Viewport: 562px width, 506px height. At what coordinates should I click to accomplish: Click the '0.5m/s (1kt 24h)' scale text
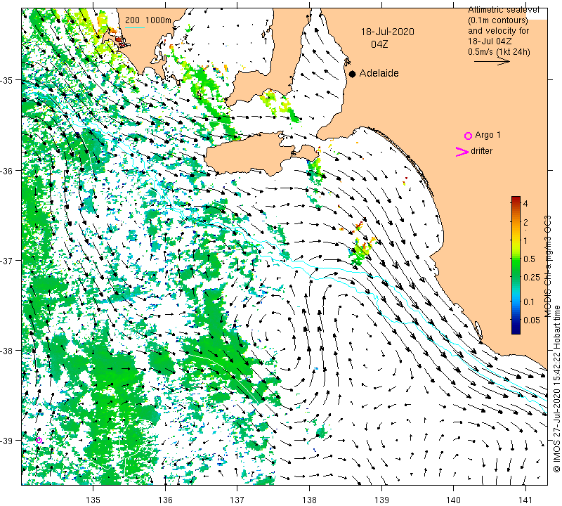499,52
